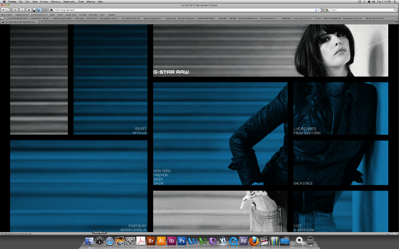Go to the Firefox home page
Image resolution: width=399 pixels, height=249 pixels.
pyautogui.click(x=29, y=10)
